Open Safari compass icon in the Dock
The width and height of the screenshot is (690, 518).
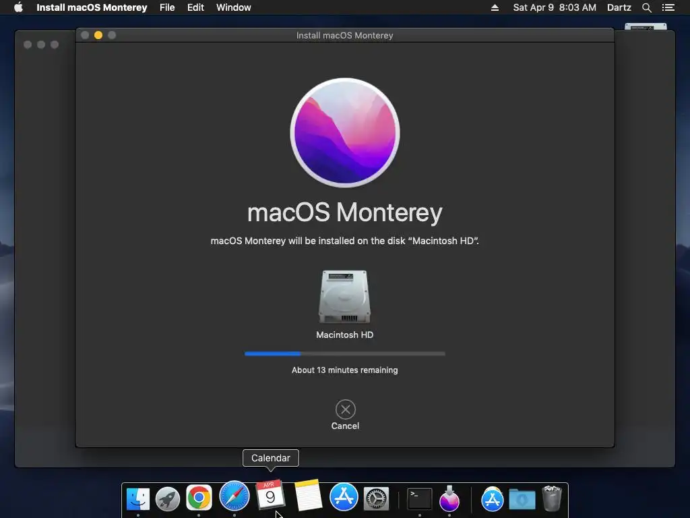(x=234, y=496)
